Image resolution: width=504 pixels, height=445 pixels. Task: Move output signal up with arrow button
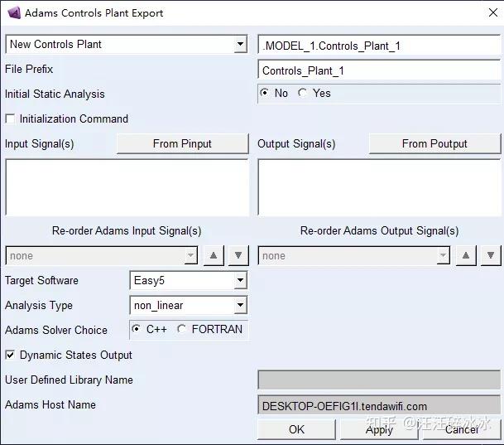tap(466, 256)
